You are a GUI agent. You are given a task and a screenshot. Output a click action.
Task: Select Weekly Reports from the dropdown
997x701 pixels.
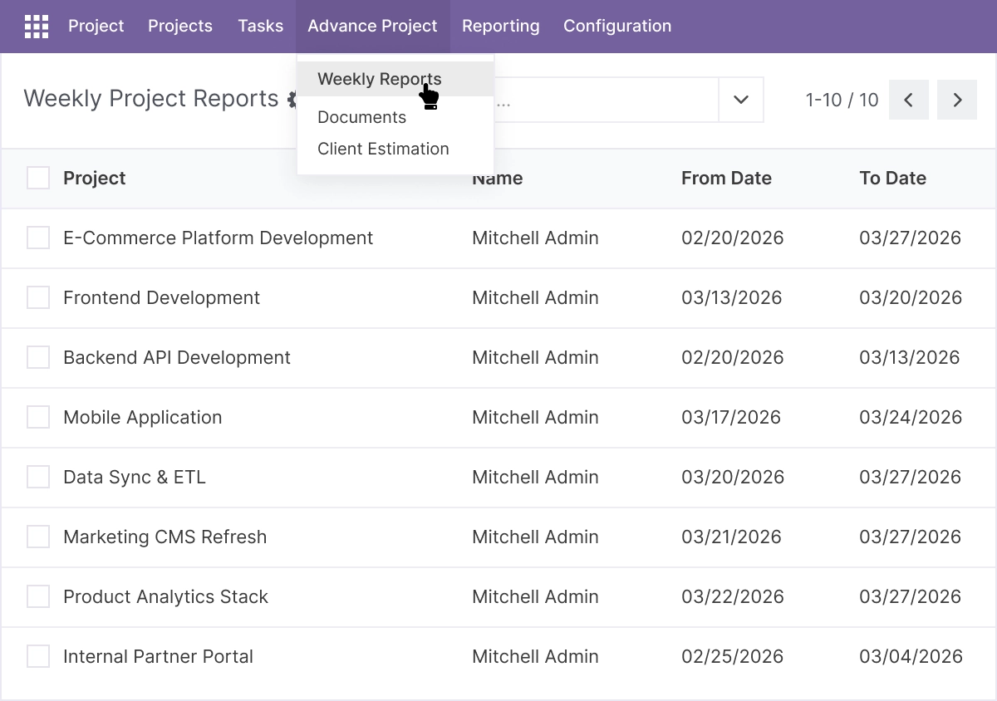coord(395,79)
